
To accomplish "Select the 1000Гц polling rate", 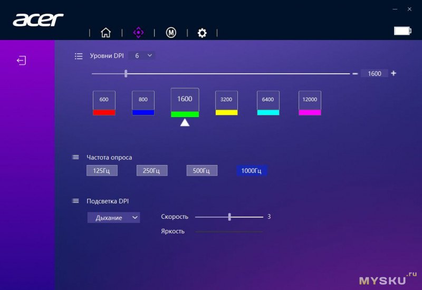I will pyautogui.click(x=252, y=170).
